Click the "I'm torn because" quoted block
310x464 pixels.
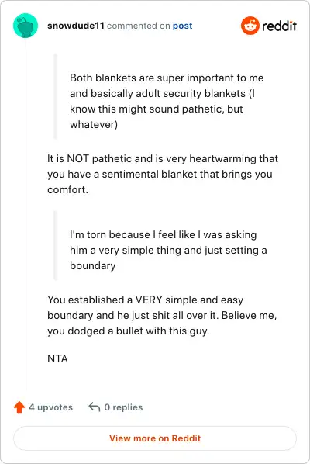point(168,250)
